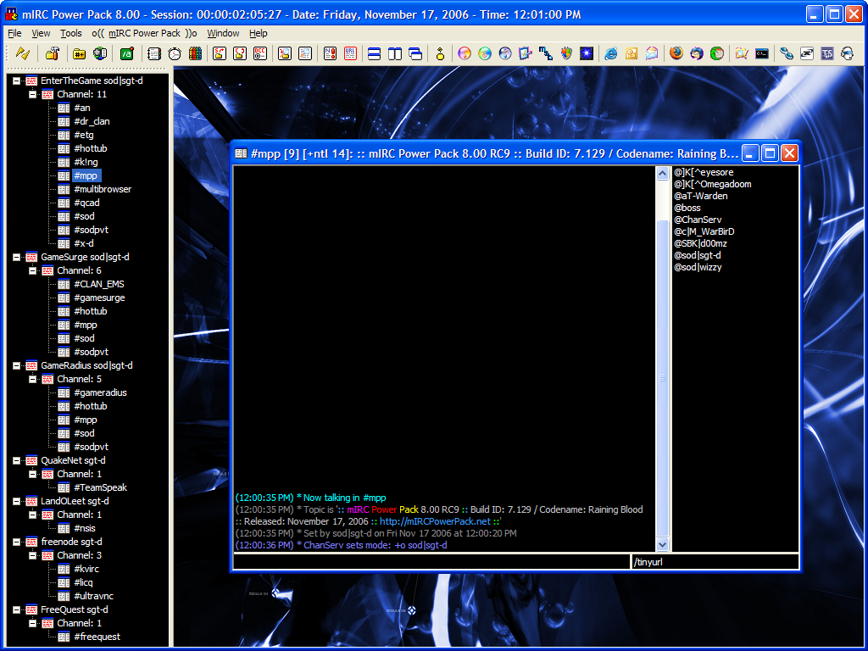Click the /tinyurl input field
Screen dimensions: 868x651
pos(715,562)
